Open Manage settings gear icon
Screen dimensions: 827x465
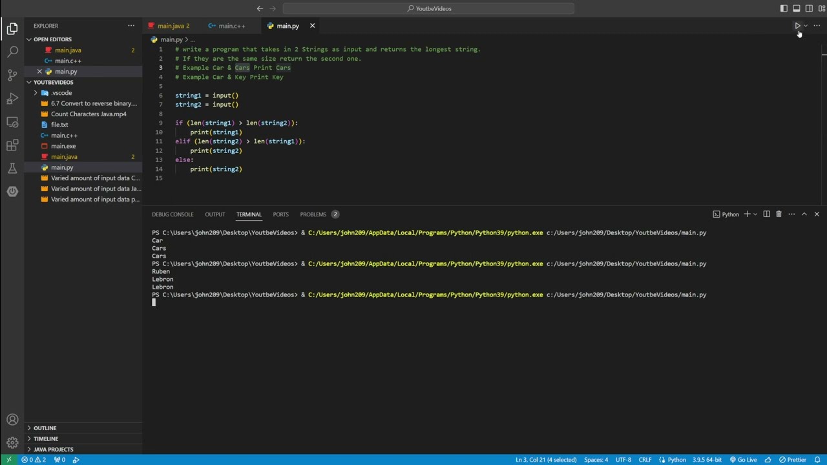click(x=12, y=443)
